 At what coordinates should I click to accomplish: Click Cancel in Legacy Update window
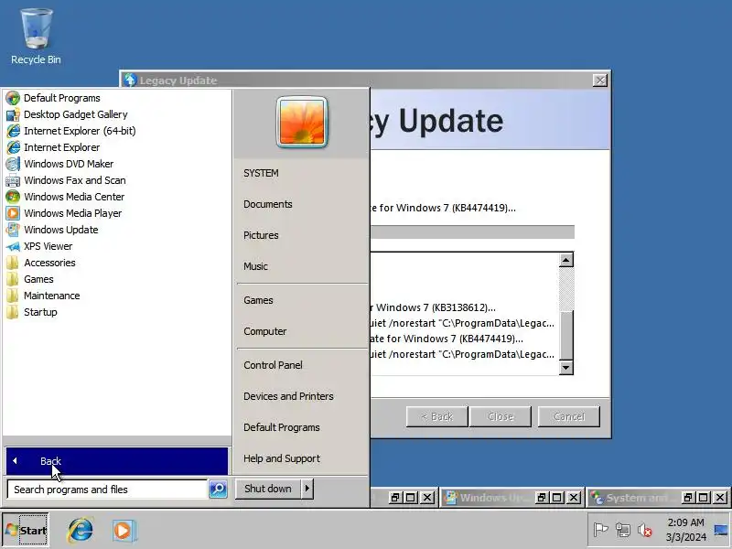pyautogui.click(x=568, y=416)
